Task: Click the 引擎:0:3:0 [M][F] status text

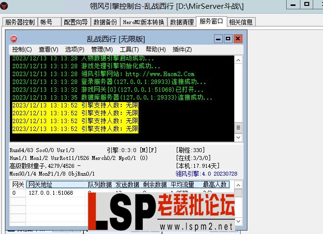Action: click(132, 150)
